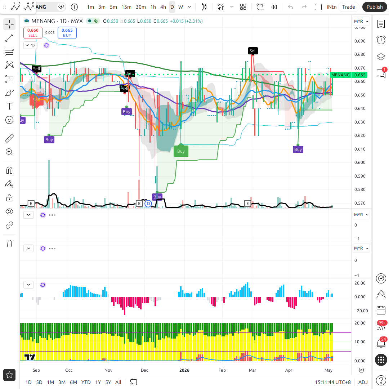Viewport: 389px width, 389px height.
Task: Expand the MYR currency dropdown on price axis
Action: 361,21
